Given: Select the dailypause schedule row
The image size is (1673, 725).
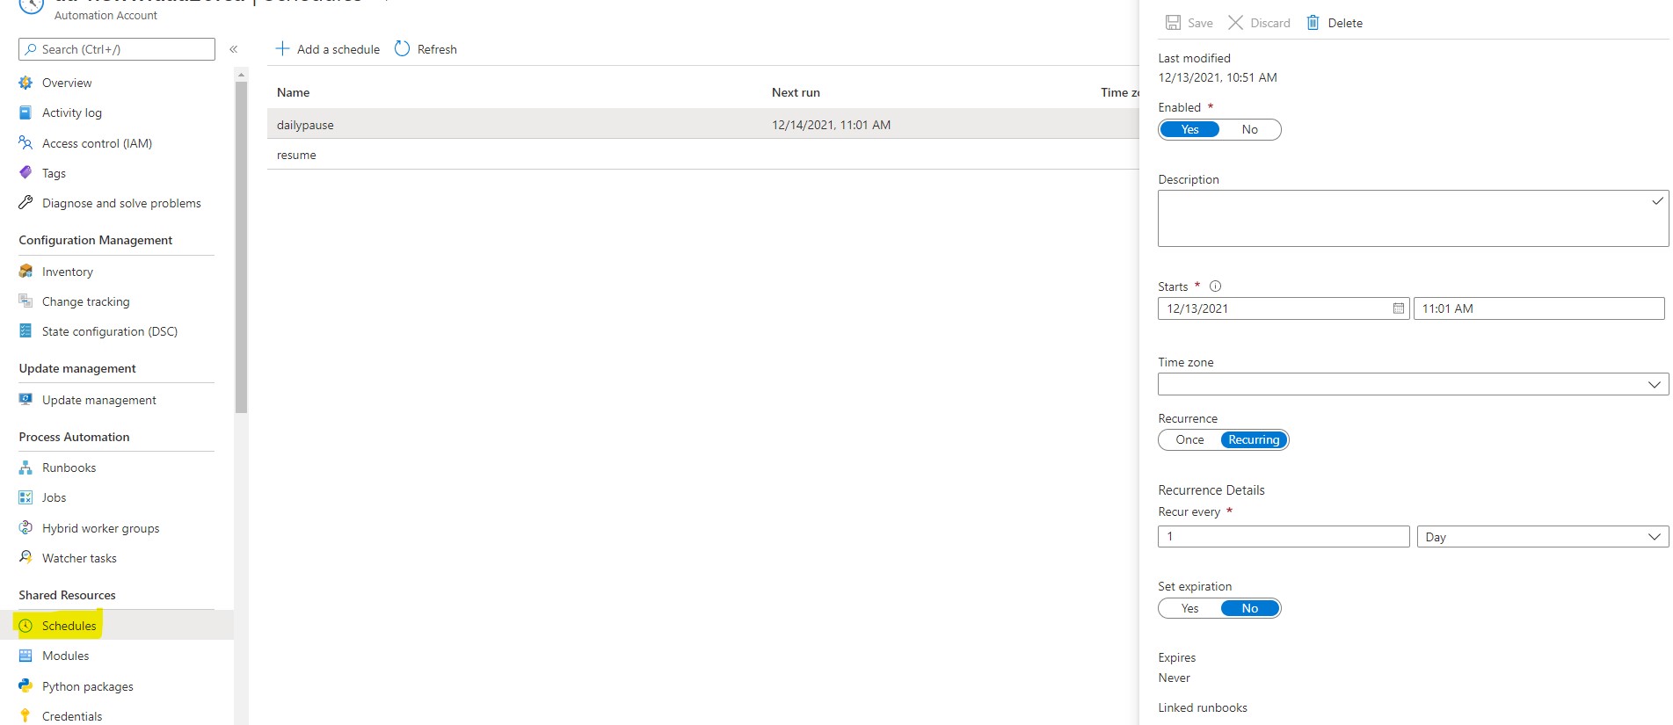Looking at the screenshot, I should click(x=703, y=125).
